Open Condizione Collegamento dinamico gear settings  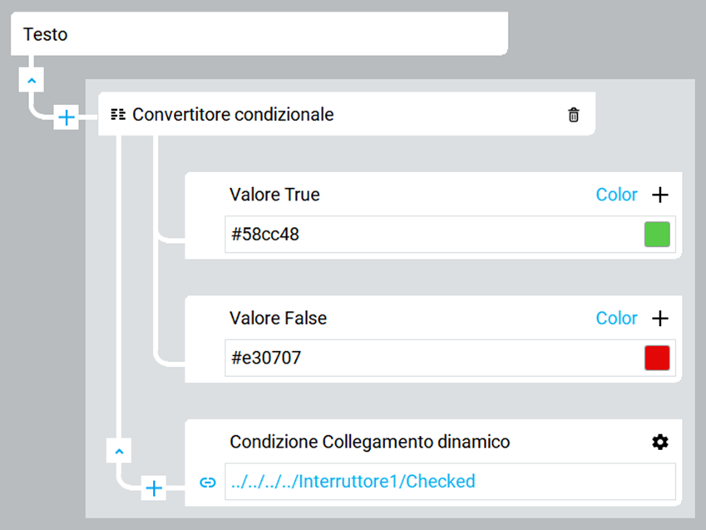660,442
